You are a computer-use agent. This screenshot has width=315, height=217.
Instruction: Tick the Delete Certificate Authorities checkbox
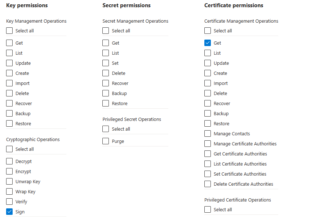click(x=208, y=184)
